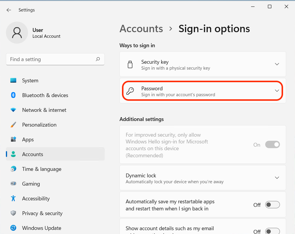Image resolution: width=295 pixels, height=234 pixels.
Task: Open the Accessibility settings page
Action: pos(36,199)
